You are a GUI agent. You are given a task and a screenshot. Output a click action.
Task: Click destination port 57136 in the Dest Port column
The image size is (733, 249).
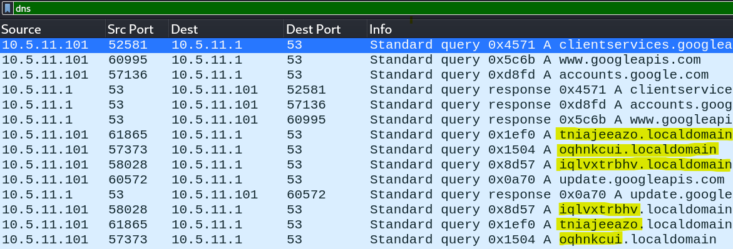point(306,105)
